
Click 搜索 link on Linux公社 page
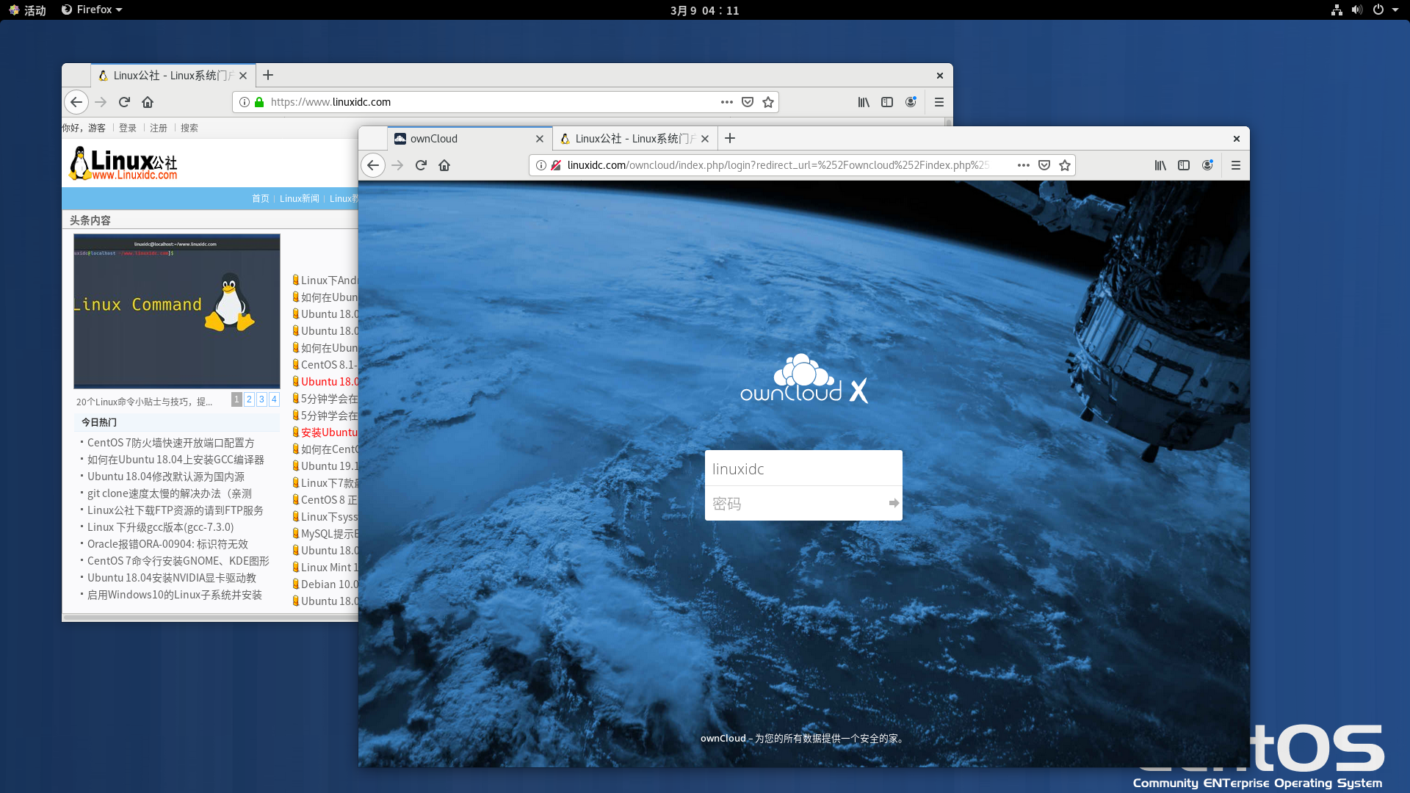[189, 128]
